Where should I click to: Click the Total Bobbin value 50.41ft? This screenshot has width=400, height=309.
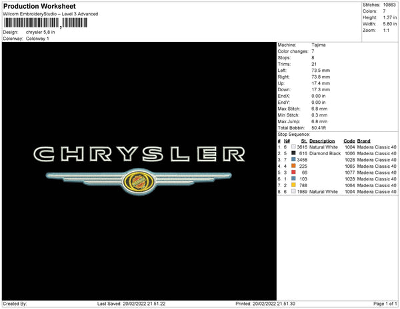point(319,128)
